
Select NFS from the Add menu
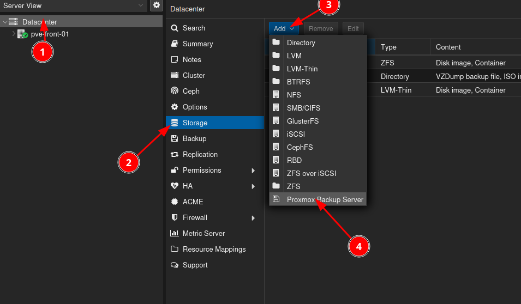click(x=294, y=95)
